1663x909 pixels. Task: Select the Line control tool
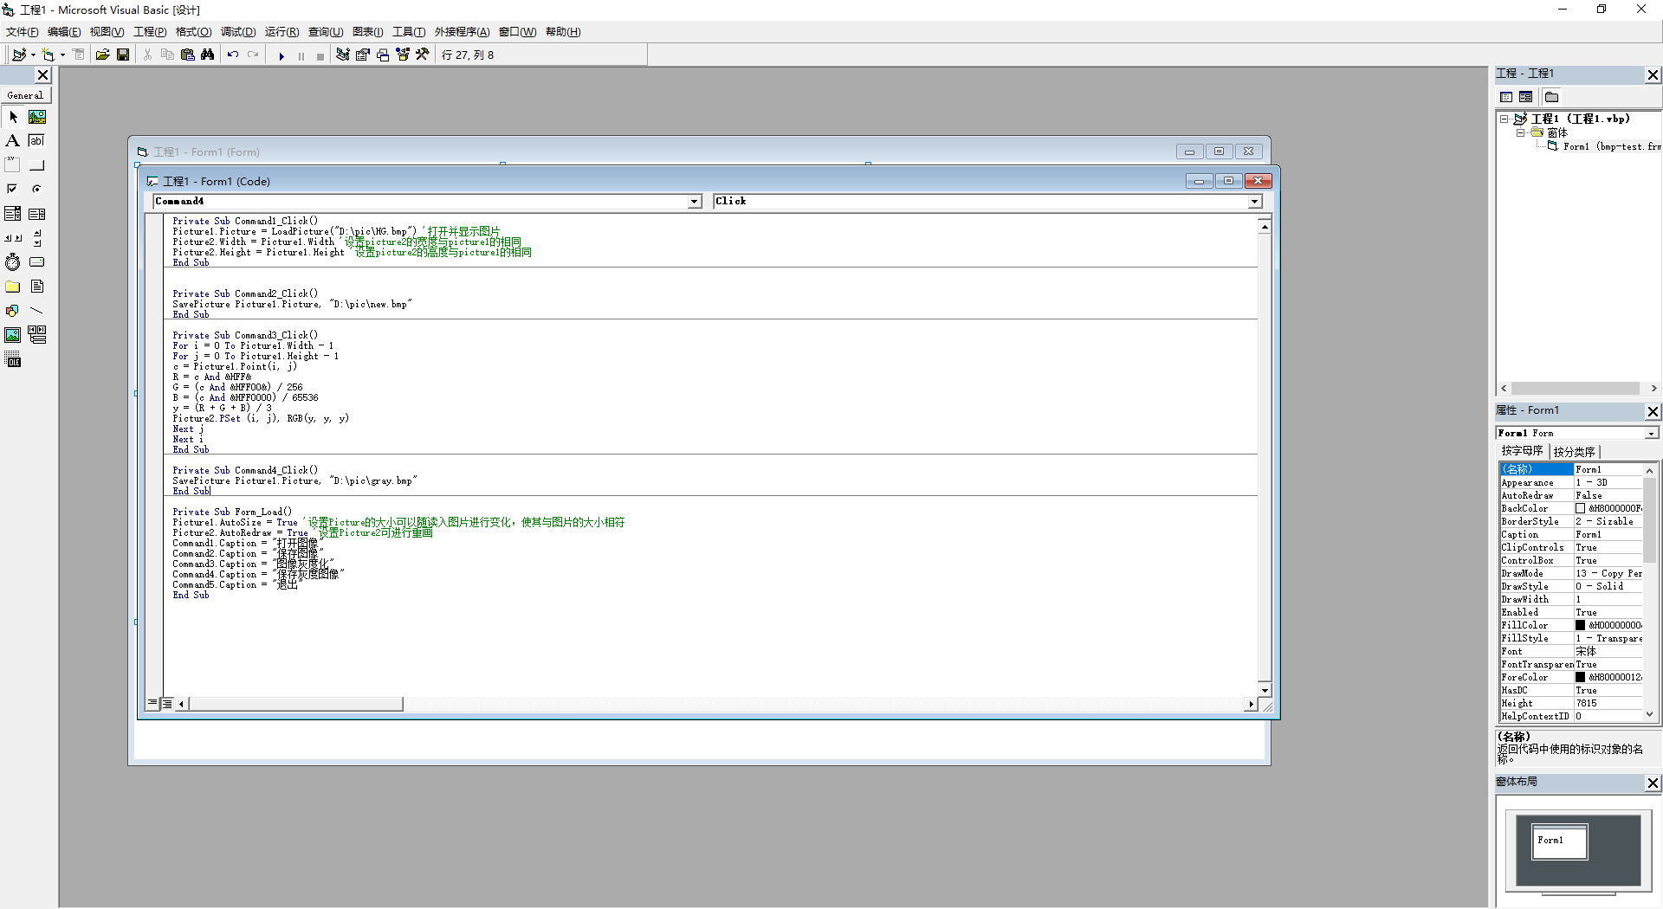point(37,311)
